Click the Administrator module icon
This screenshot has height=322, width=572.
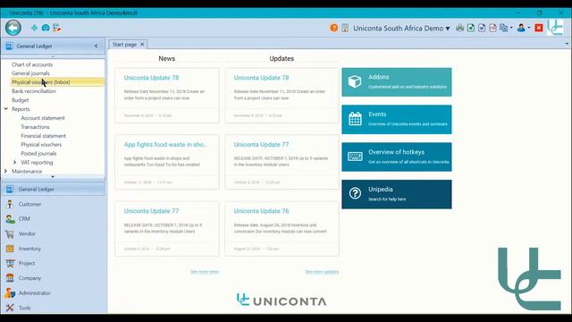pos(10,292)
